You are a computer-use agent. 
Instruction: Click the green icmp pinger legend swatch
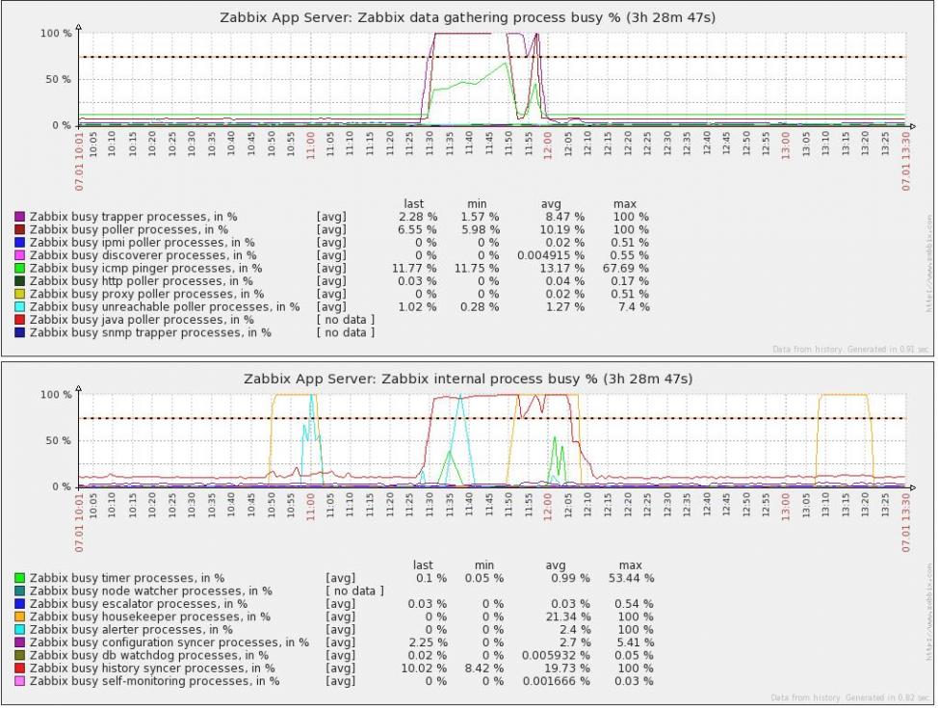tap(19, 268)
